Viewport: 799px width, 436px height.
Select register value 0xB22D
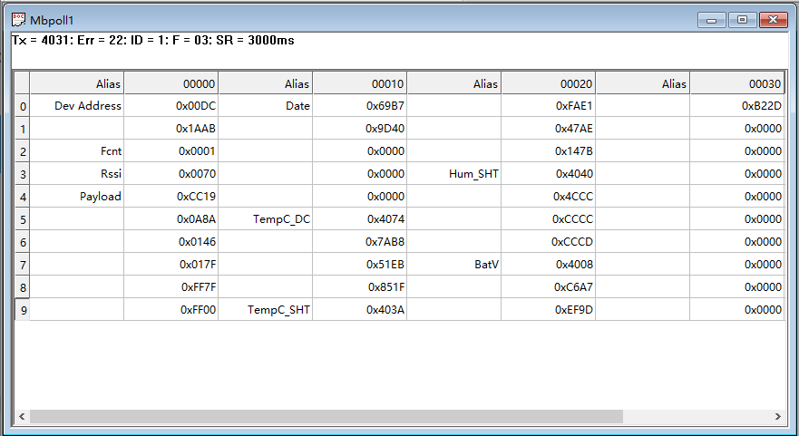click(x=736, y=106)
